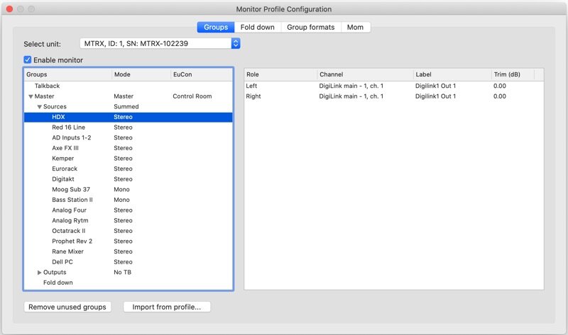
Task: Click the Right row channel cell
Action: click(351, 96)
